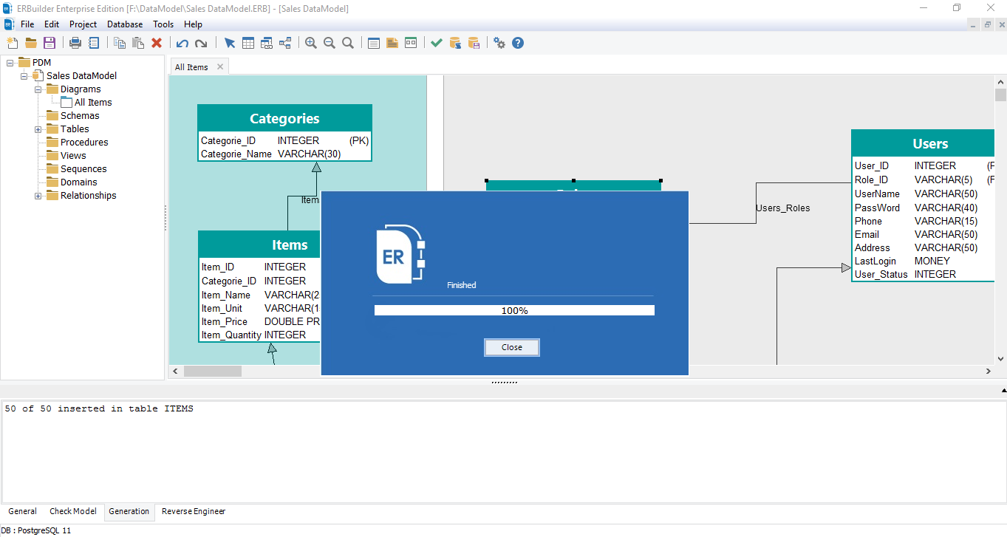
Task: Expand the Relationships folder
Action: tap(37, 195)
